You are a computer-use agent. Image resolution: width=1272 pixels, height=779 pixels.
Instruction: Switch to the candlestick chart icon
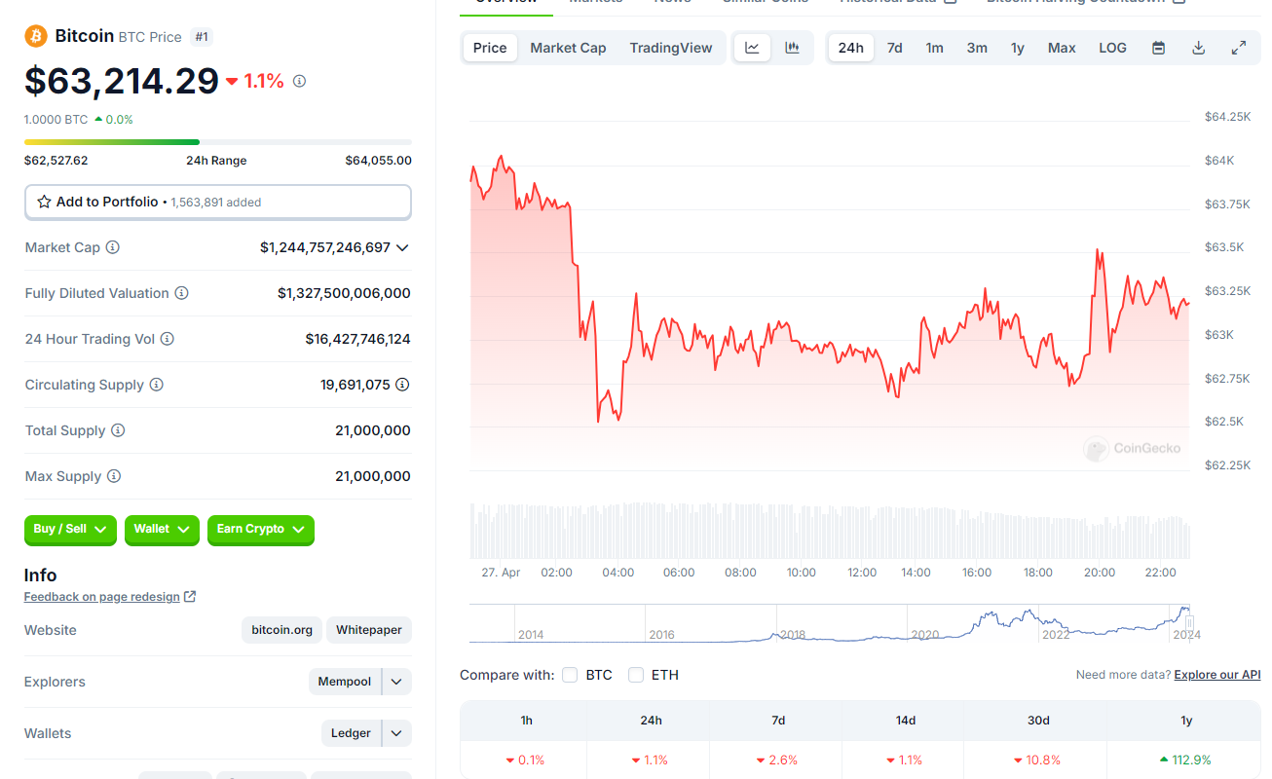792,48
